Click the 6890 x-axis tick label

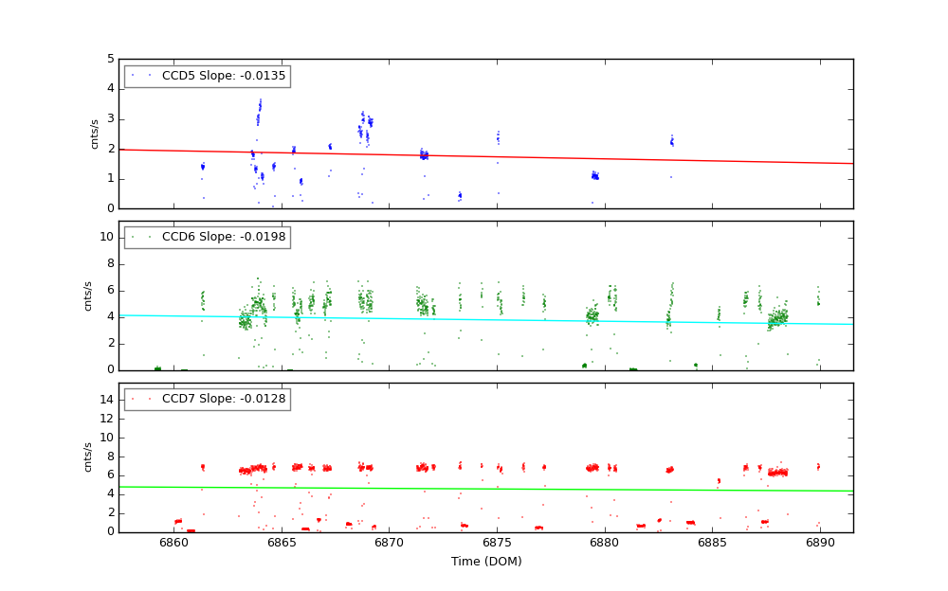(x=820, y=543)
